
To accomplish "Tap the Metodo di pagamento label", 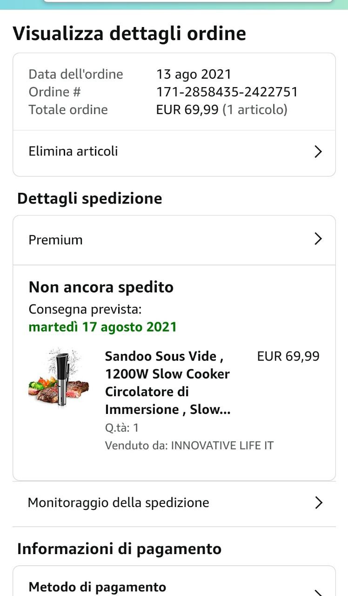I will point(97,587).
